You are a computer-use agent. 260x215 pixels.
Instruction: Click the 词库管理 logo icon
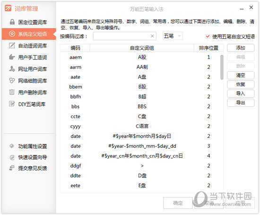click(8, 8)
